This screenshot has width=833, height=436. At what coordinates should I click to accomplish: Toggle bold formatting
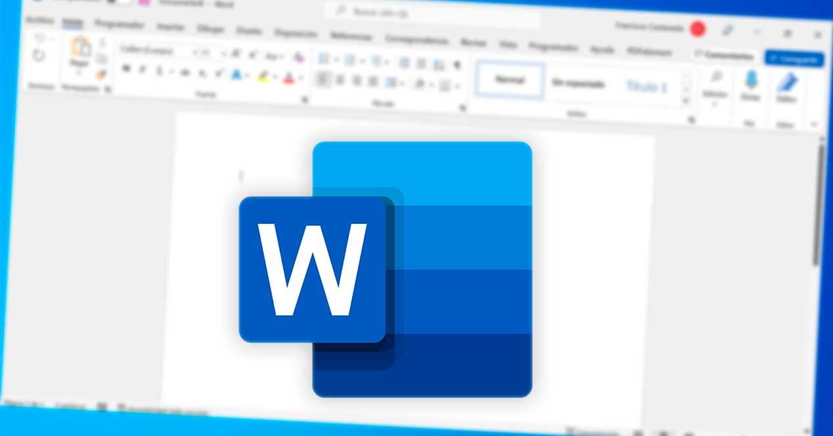pyautogui.click(x=126, y=69)
